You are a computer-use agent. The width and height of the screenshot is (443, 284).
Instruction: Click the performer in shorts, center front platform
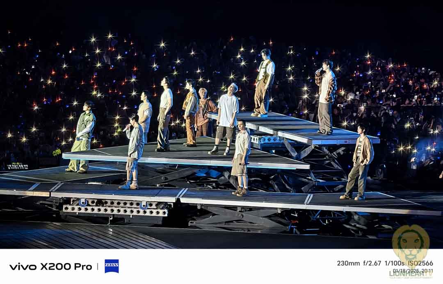click(241, 158)
